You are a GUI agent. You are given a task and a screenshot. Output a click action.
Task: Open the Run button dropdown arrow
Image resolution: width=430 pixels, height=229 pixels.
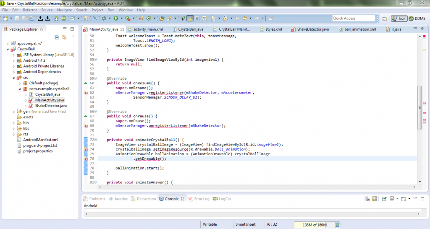[121, 18]
